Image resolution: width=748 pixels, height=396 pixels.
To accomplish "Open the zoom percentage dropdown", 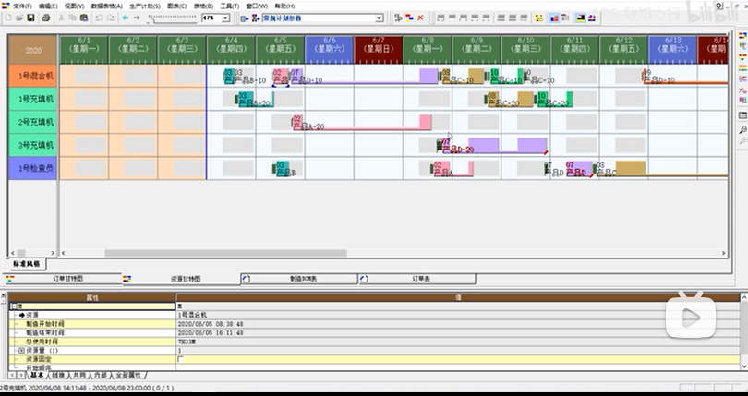I will [225, 18].
